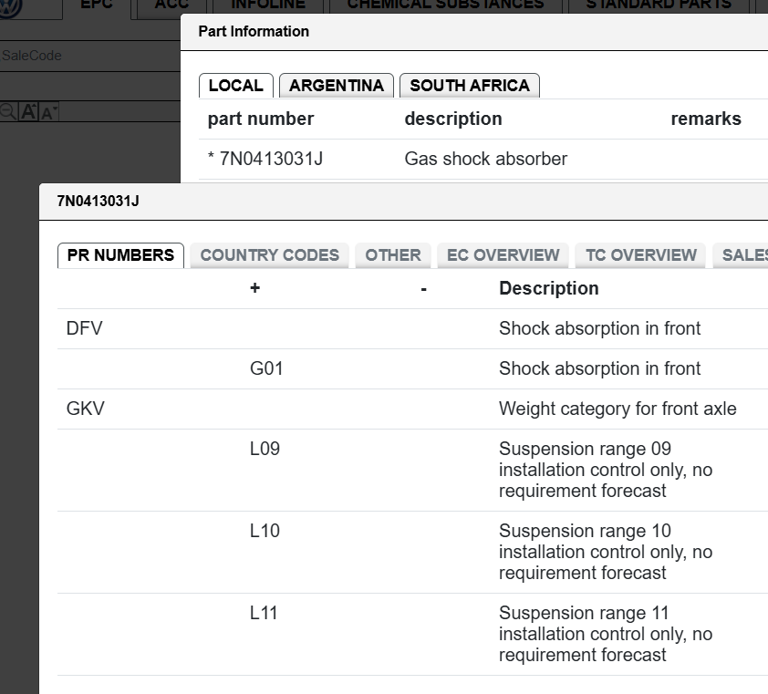The height and width of the screenshot is (694, 768).
Task: Open CHEMICAL SUBSTANCES tab
Action: coord(445,5)
